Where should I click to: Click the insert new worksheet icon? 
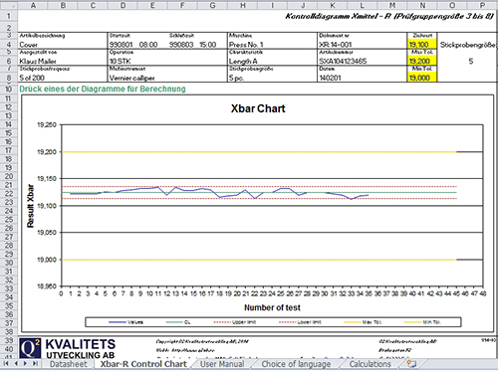(x=412, y=364)
